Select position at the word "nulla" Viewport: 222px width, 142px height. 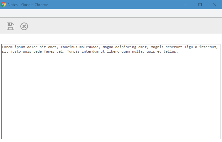point(137,51)
